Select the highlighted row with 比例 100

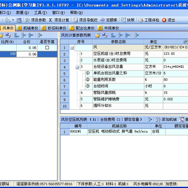pos(29,54)
